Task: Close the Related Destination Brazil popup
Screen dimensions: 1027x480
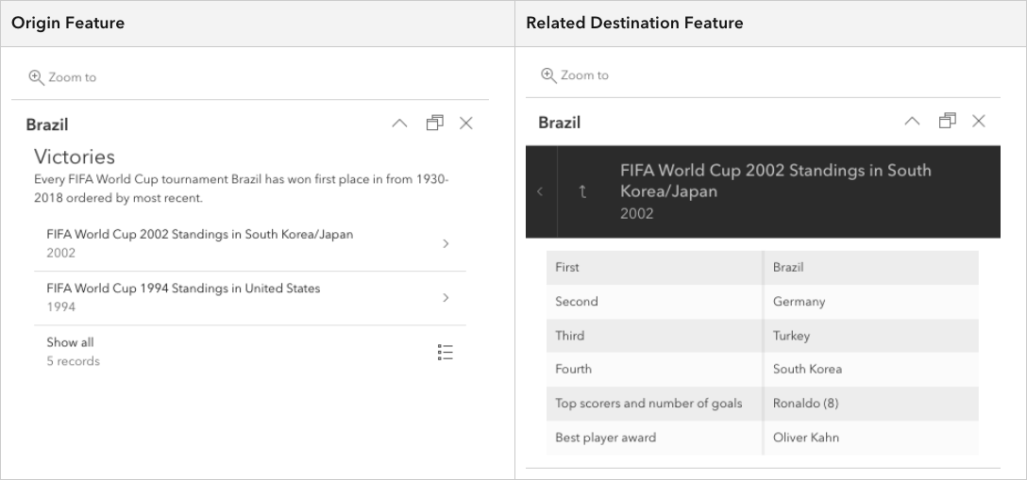Action: [979, 121]
